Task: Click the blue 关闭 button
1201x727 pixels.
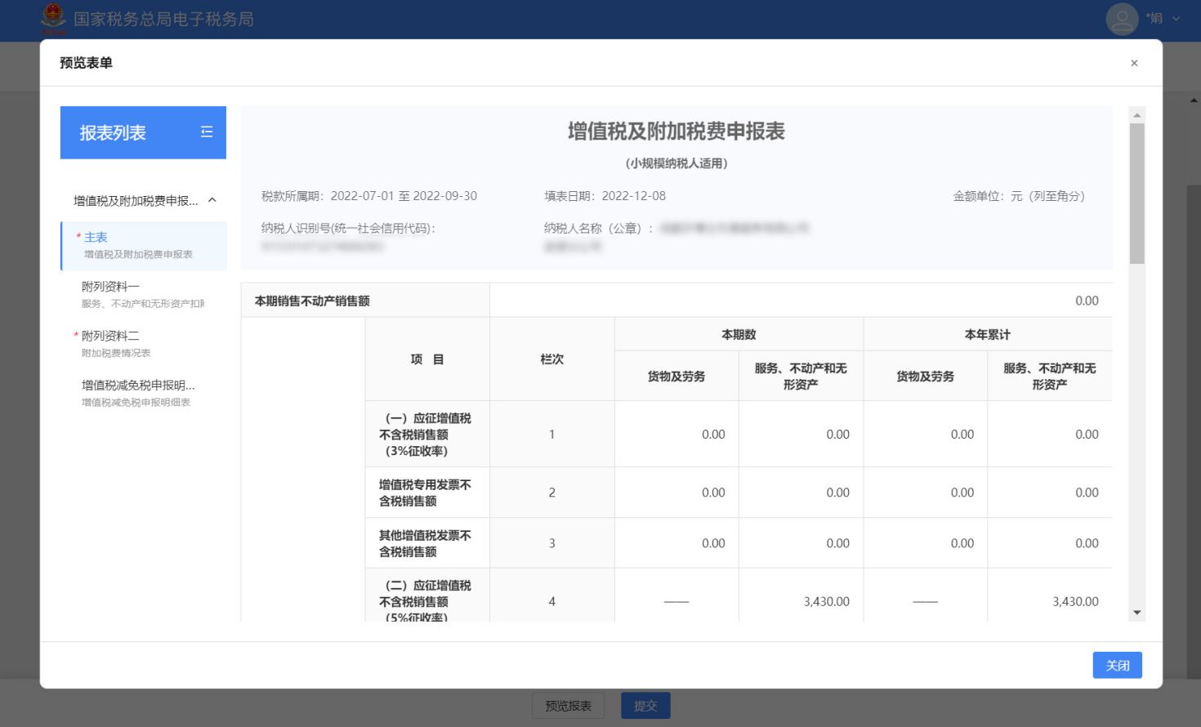Action: [1117, 665]
